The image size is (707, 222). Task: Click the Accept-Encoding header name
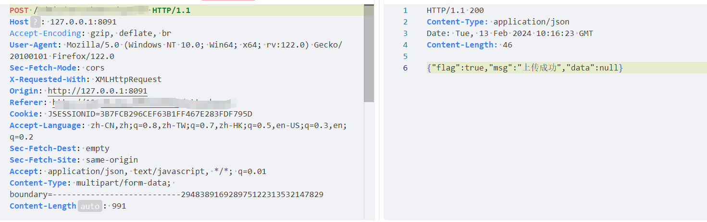click(x=45, y=33)
